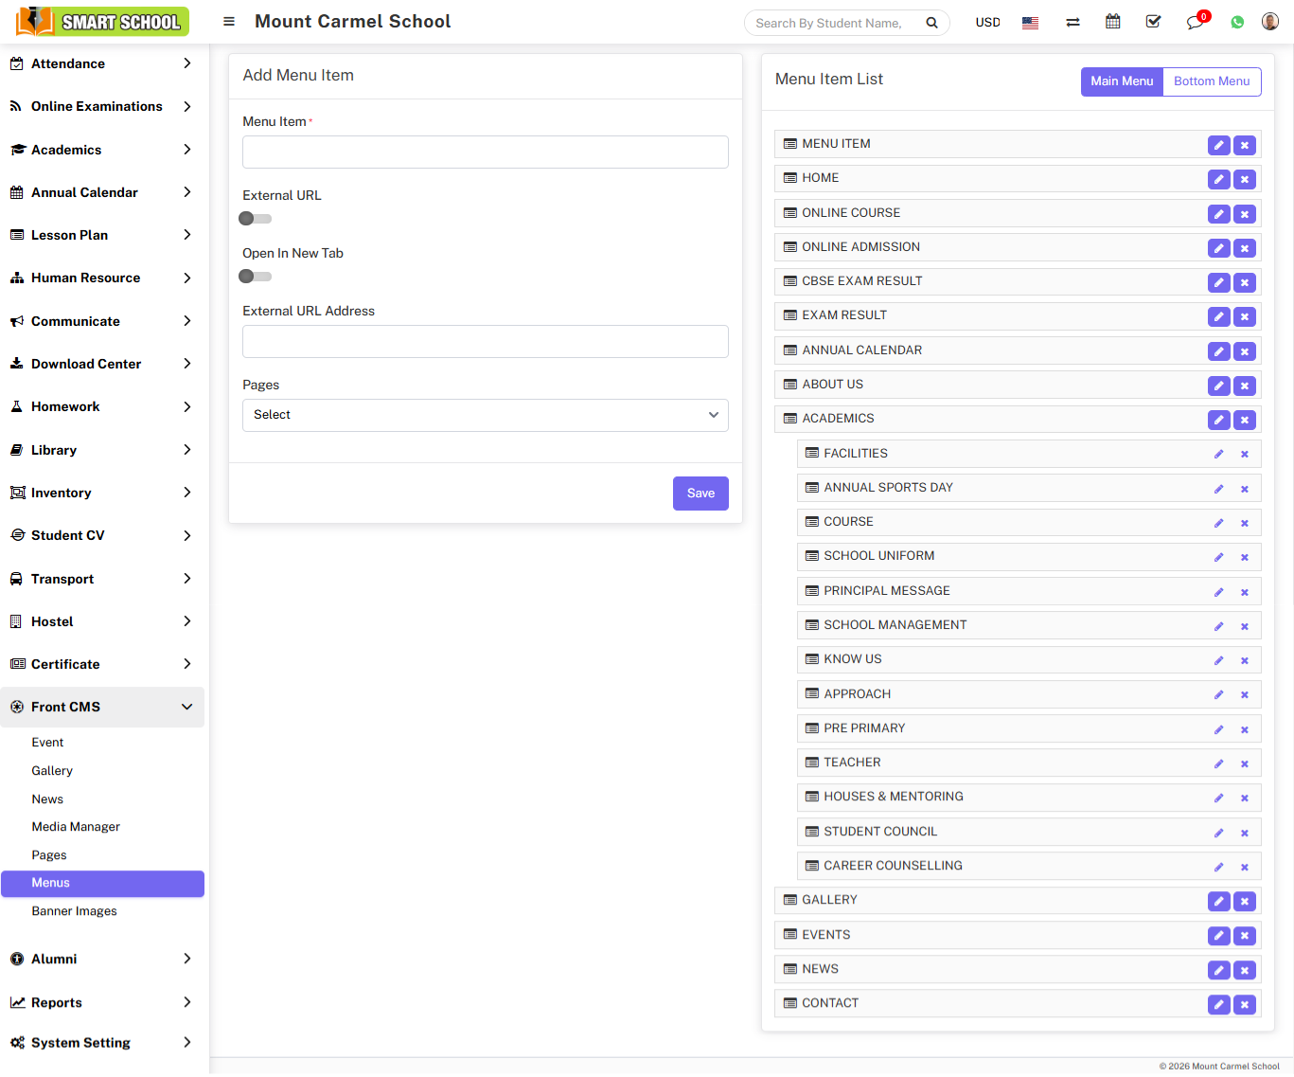The width and height of the screenshot is (1294, 1077).
Task: Switch to the Bottom Menu tab
Action: click(1211, 81)
